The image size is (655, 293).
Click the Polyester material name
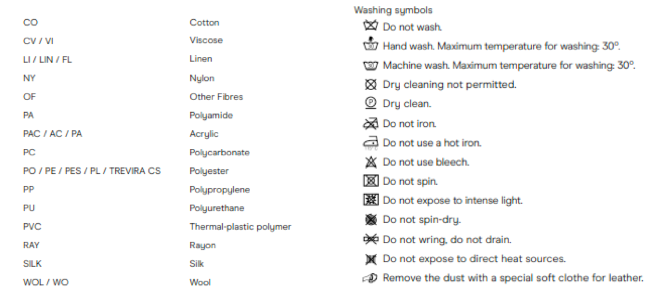click(209, 171)
